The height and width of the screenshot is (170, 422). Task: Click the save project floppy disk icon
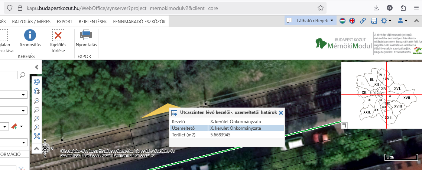click(x=374, y=21)
